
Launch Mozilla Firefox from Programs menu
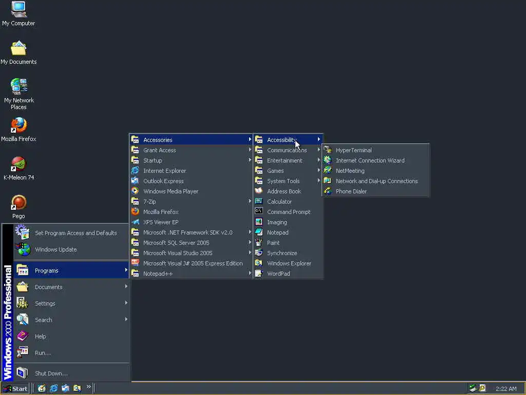coord(191,211)
